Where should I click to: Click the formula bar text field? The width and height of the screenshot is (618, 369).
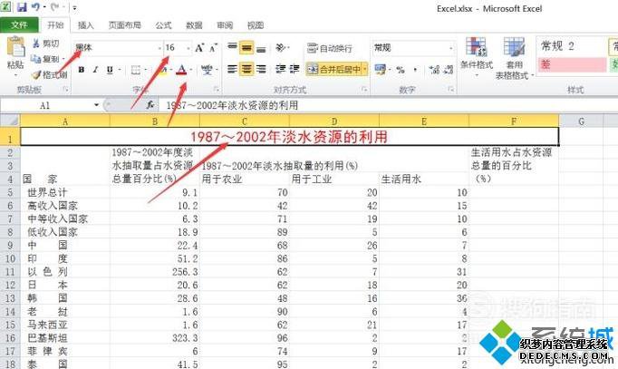click(386, 105)
